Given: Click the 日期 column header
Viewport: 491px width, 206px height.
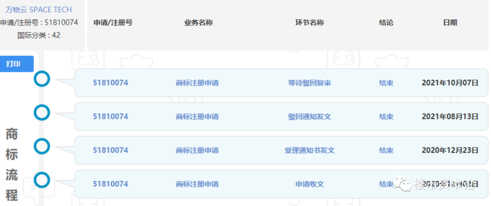Looking at the screenshot, I should pyautogui.click(x=450, y=23).
